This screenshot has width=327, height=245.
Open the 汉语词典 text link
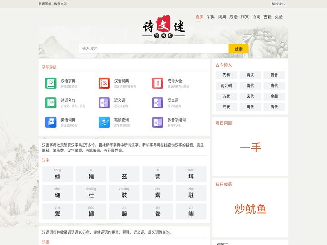(121, 81)
